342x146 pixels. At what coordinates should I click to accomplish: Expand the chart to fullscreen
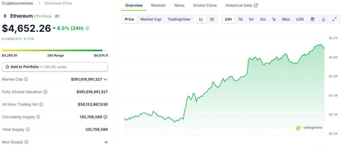pos(334,19)
